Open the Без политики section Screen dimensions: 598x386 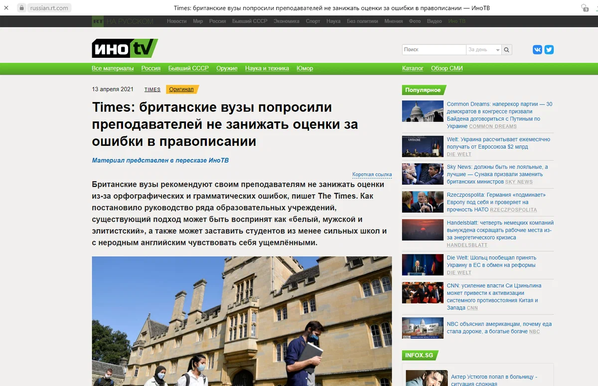pyautogui.click(x=363, y=21)
